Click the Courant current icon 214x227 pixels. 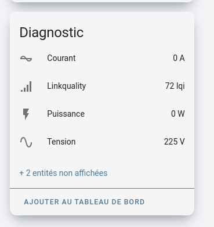26,59
